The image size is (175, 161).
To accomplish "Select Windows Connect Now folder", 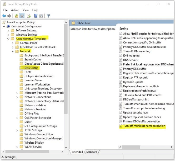I will [x=39, y=134].
